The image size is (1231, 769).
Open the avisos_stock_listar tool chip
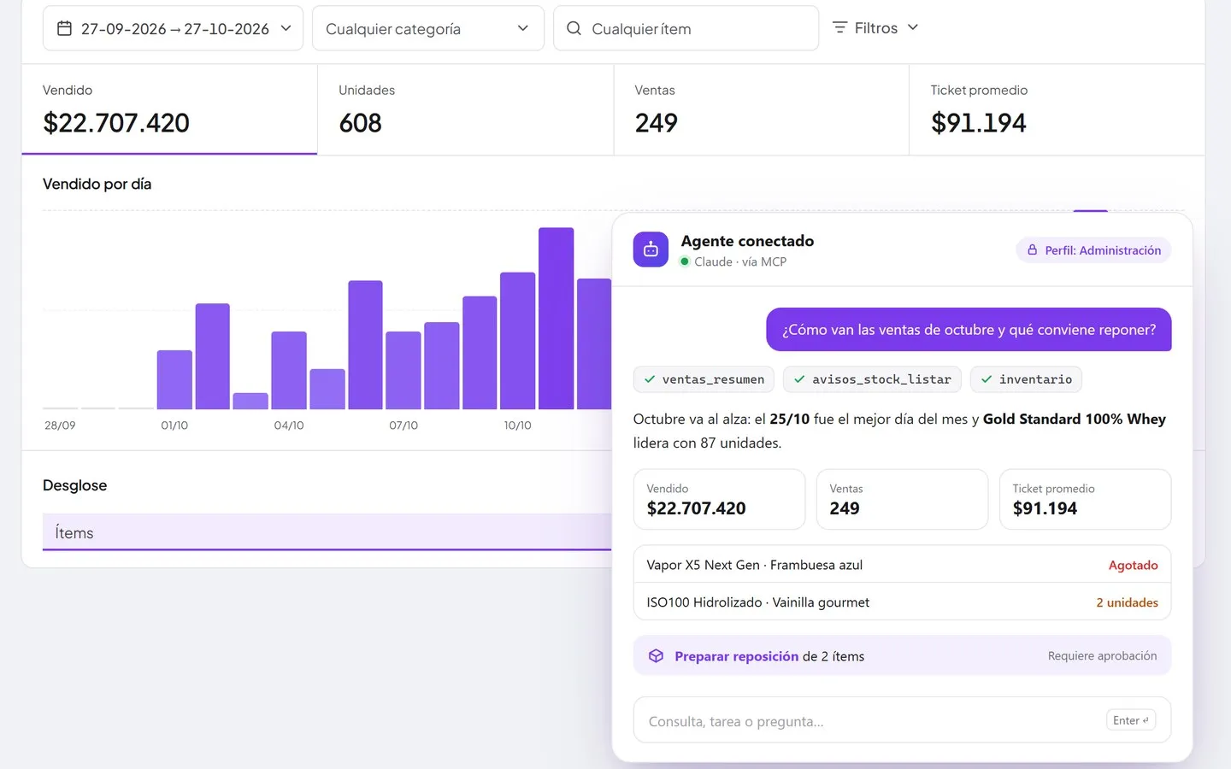872,379
